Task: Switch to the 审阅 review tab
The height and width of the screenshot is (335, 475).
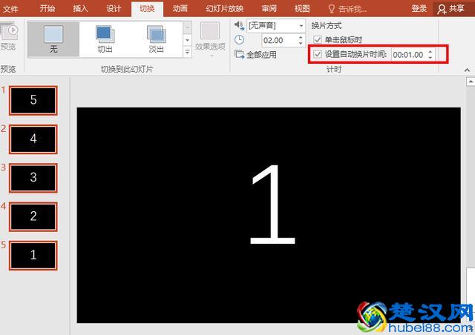Action: [x=269, y=8]
